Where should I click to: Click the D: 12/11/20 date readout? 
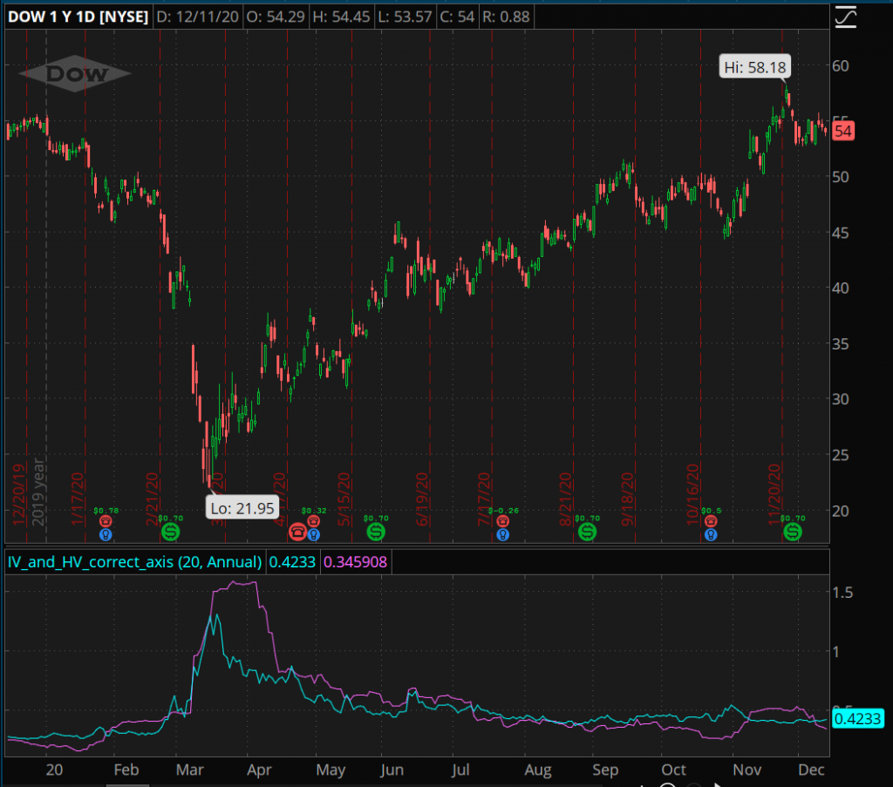198,17
